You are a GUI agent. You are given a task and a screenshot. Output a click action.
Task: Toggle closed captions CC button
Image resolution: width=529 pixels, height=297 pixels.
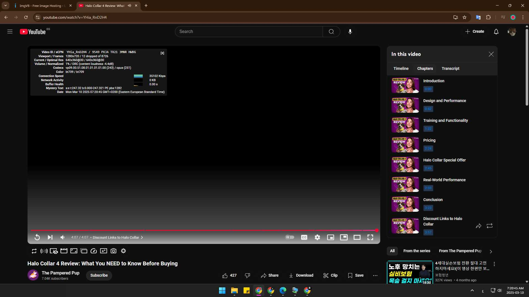click(304, 237)
